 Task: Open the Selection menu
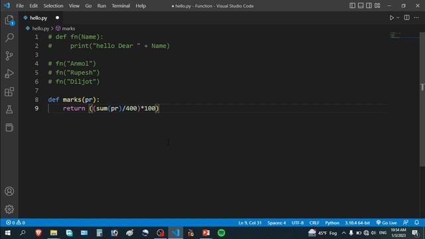coord(53,6)
